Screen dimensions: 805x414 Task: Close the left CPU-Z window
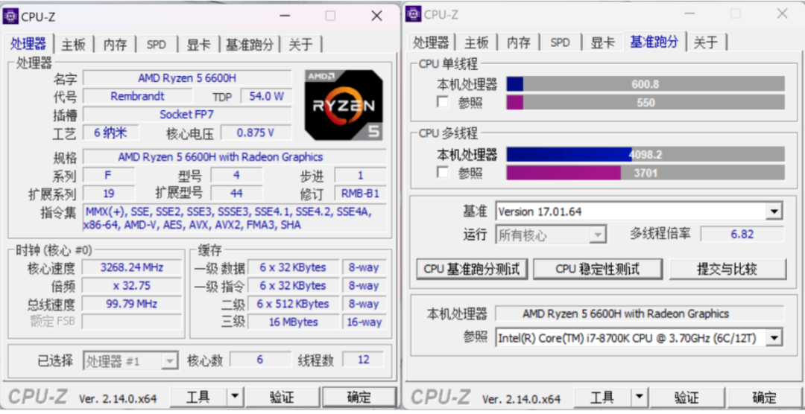pyautogui.click(x=377, y=16)
